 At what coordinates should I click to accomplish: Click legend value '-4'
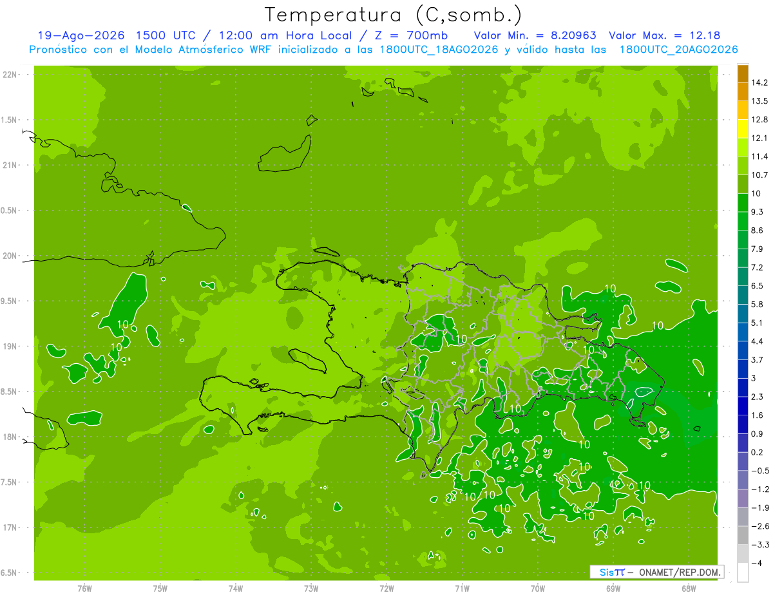coord(756,564)
